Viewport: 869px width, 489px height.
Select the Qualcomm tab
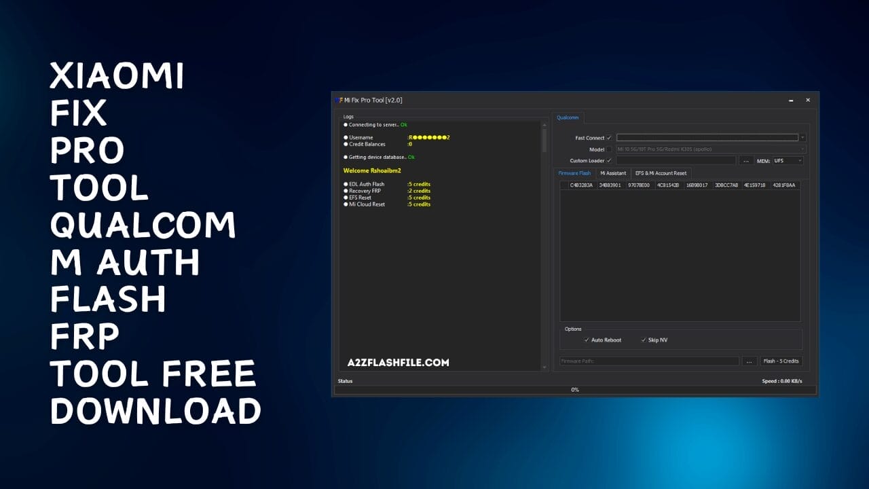(x=568, y=117)
